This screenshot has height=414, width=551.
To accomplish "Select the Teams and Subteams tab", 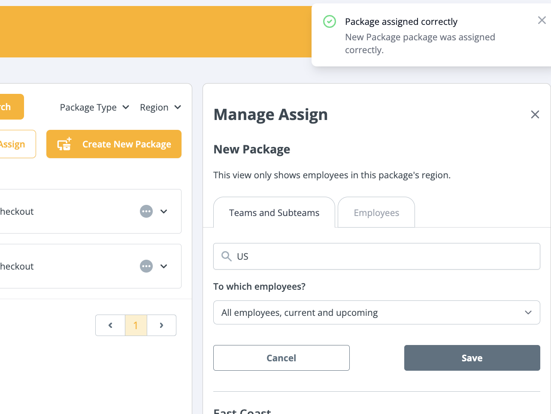I will tap(274, 212).
